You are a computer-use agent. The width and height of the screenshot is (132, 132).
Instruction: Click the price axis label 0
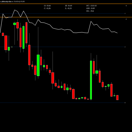pos(125,103)
